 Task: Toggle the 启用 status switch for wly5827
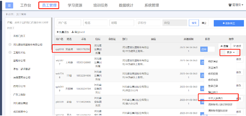click(202, 62)
